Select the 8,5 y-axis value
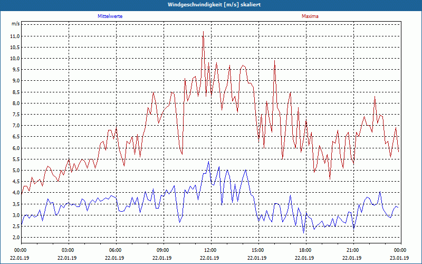 click(16, 92)
